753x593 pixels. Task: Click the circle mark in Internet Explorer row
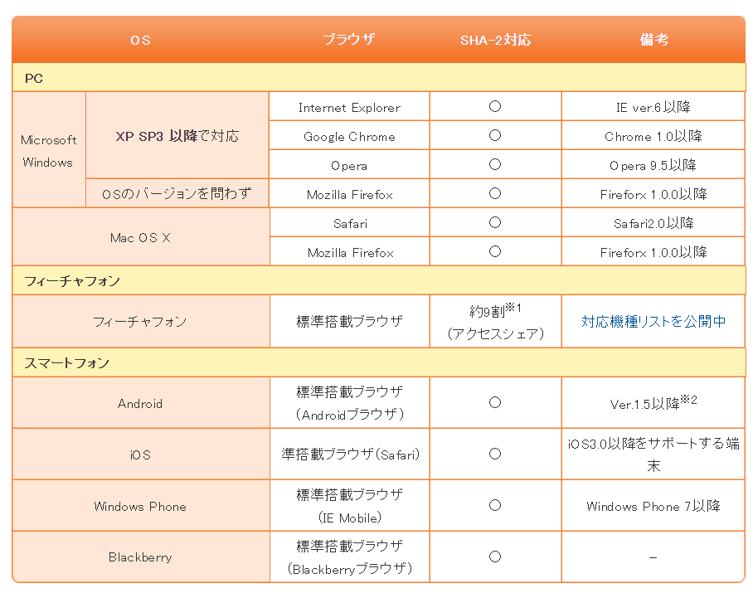pos(495,106)
